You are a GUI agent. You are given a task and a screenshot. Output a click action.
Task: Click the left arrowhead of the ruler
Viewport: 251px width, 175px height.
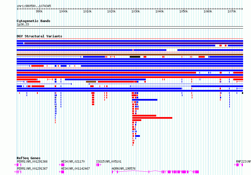[x=17, y=9]
